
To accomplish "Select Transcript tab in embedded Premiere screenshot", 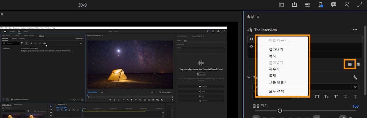I will [x=5, y=39].
